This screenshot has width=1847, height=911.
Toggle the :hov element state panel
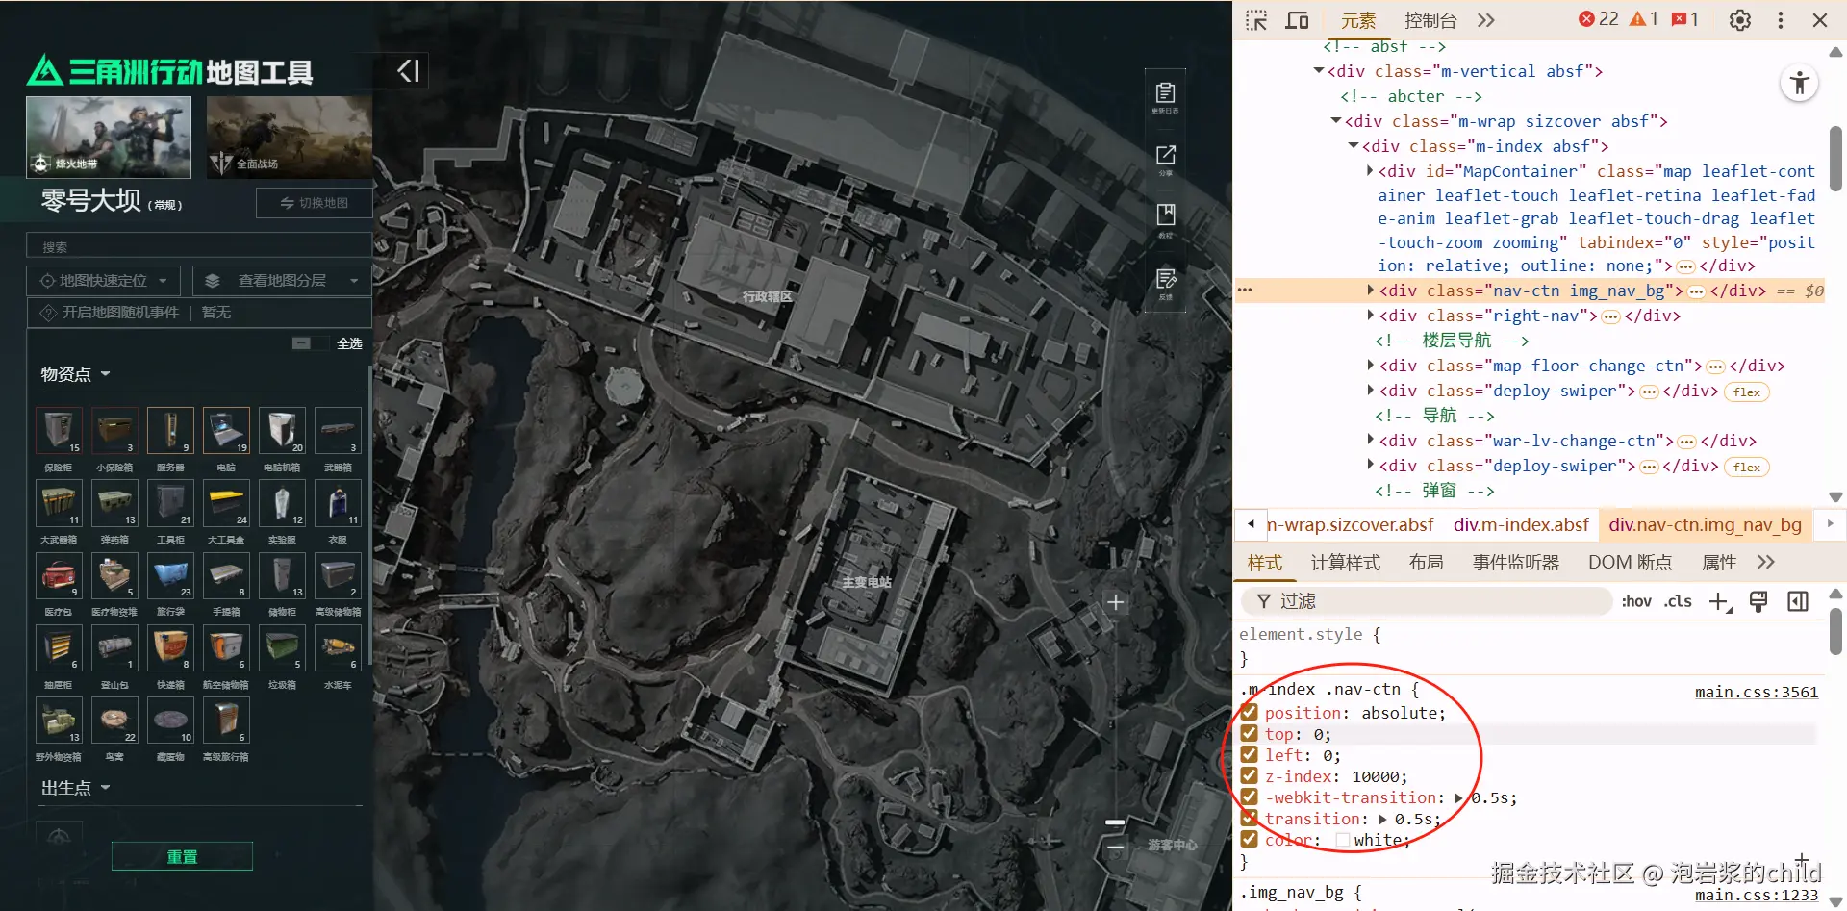pyautogui.click(x=1636, y=601)
